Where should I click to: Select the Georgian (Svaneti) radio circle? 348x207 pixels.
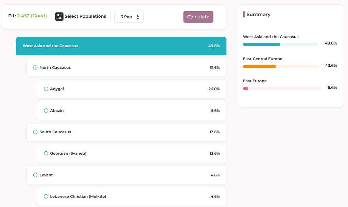pos(46,153)
